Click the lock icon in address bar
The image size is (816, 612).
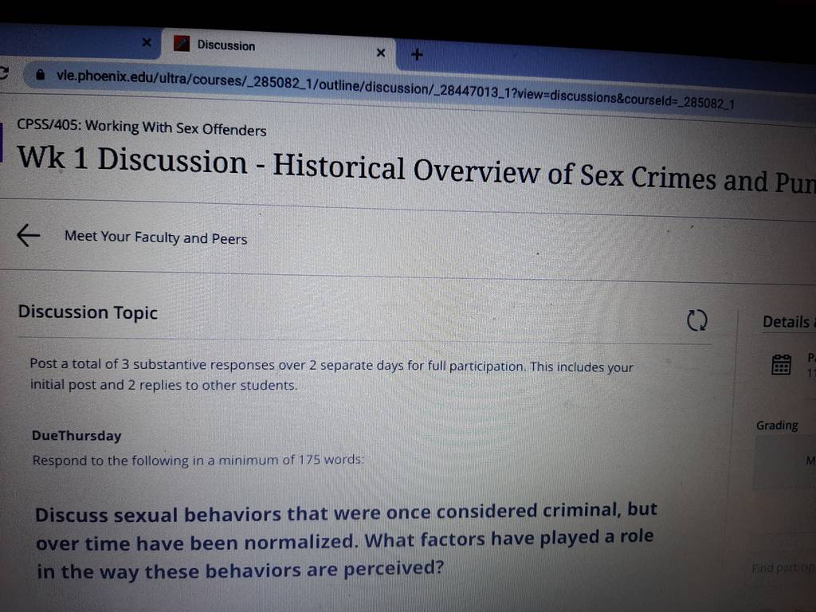point(40,74)
